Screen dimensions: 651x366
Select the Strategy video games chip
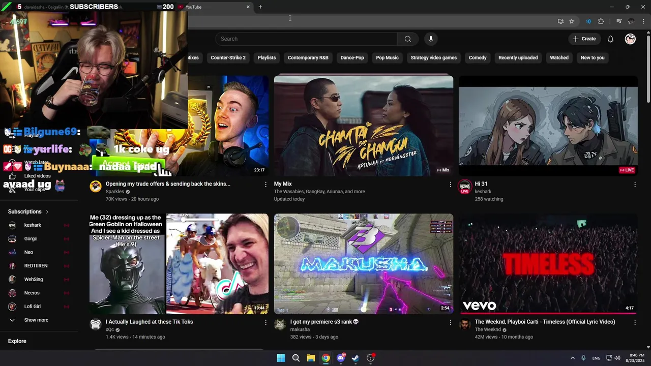click(x=434, y=57)
